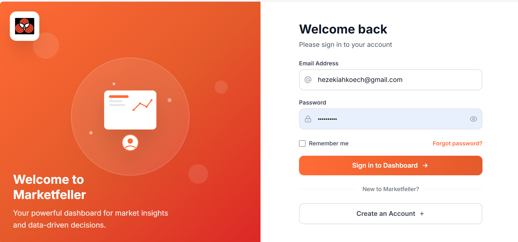Open the Forgot password link
Viewport: 518px width, 242px height.
457,143
